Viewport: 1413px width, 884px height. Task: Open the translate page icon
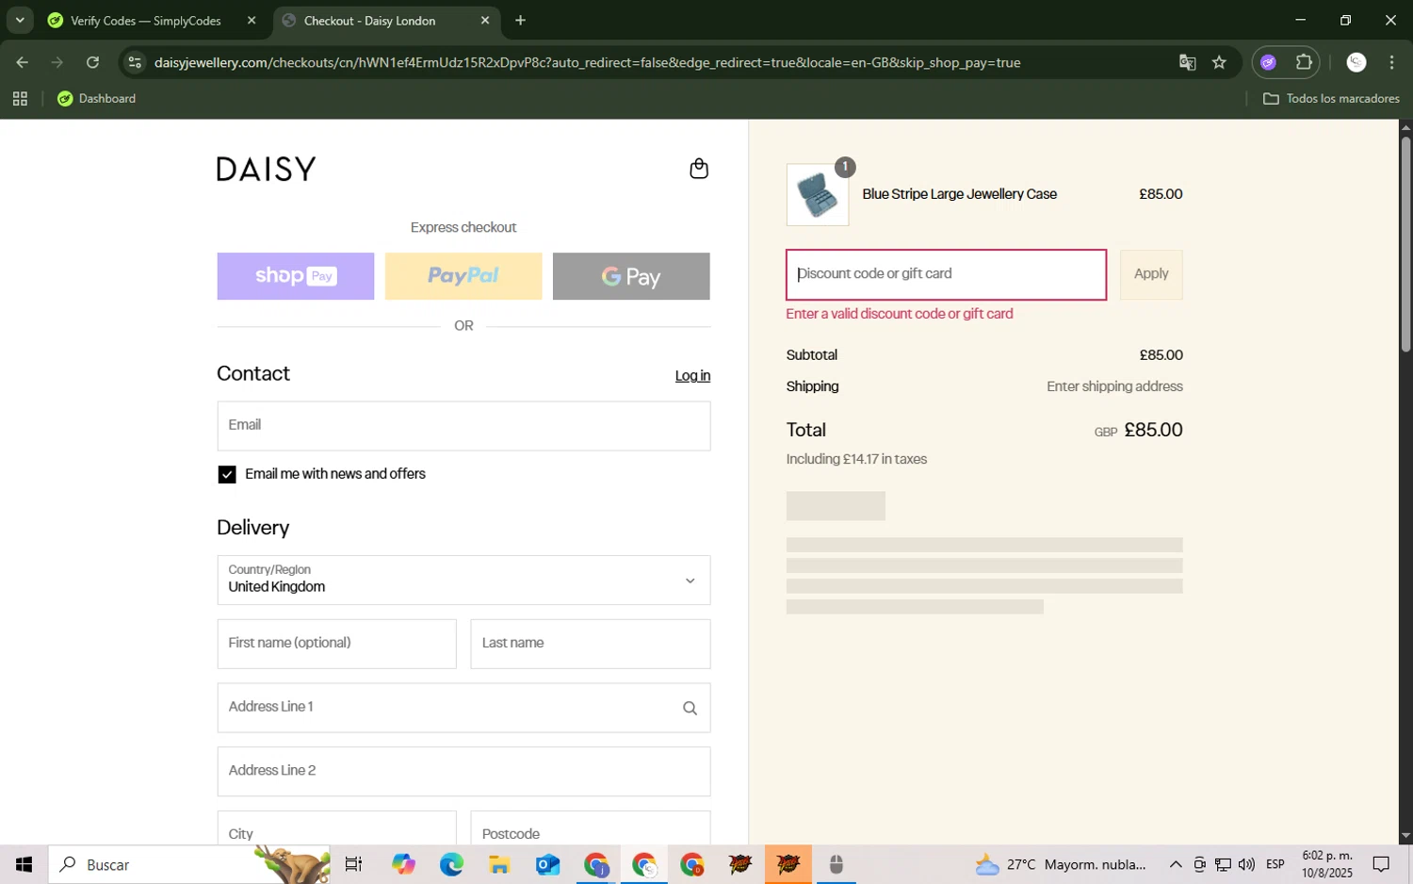[x=1187, y=62]
